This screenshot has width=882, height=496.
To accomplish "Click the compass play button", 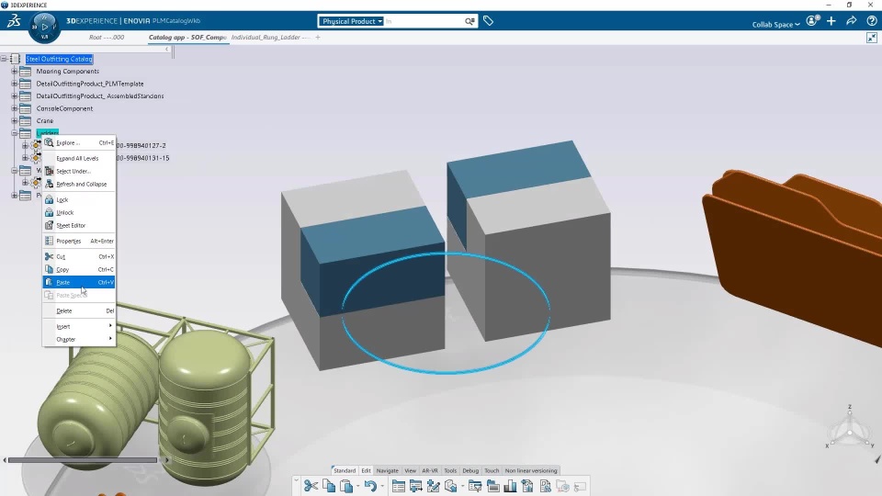I will (44, 27).
